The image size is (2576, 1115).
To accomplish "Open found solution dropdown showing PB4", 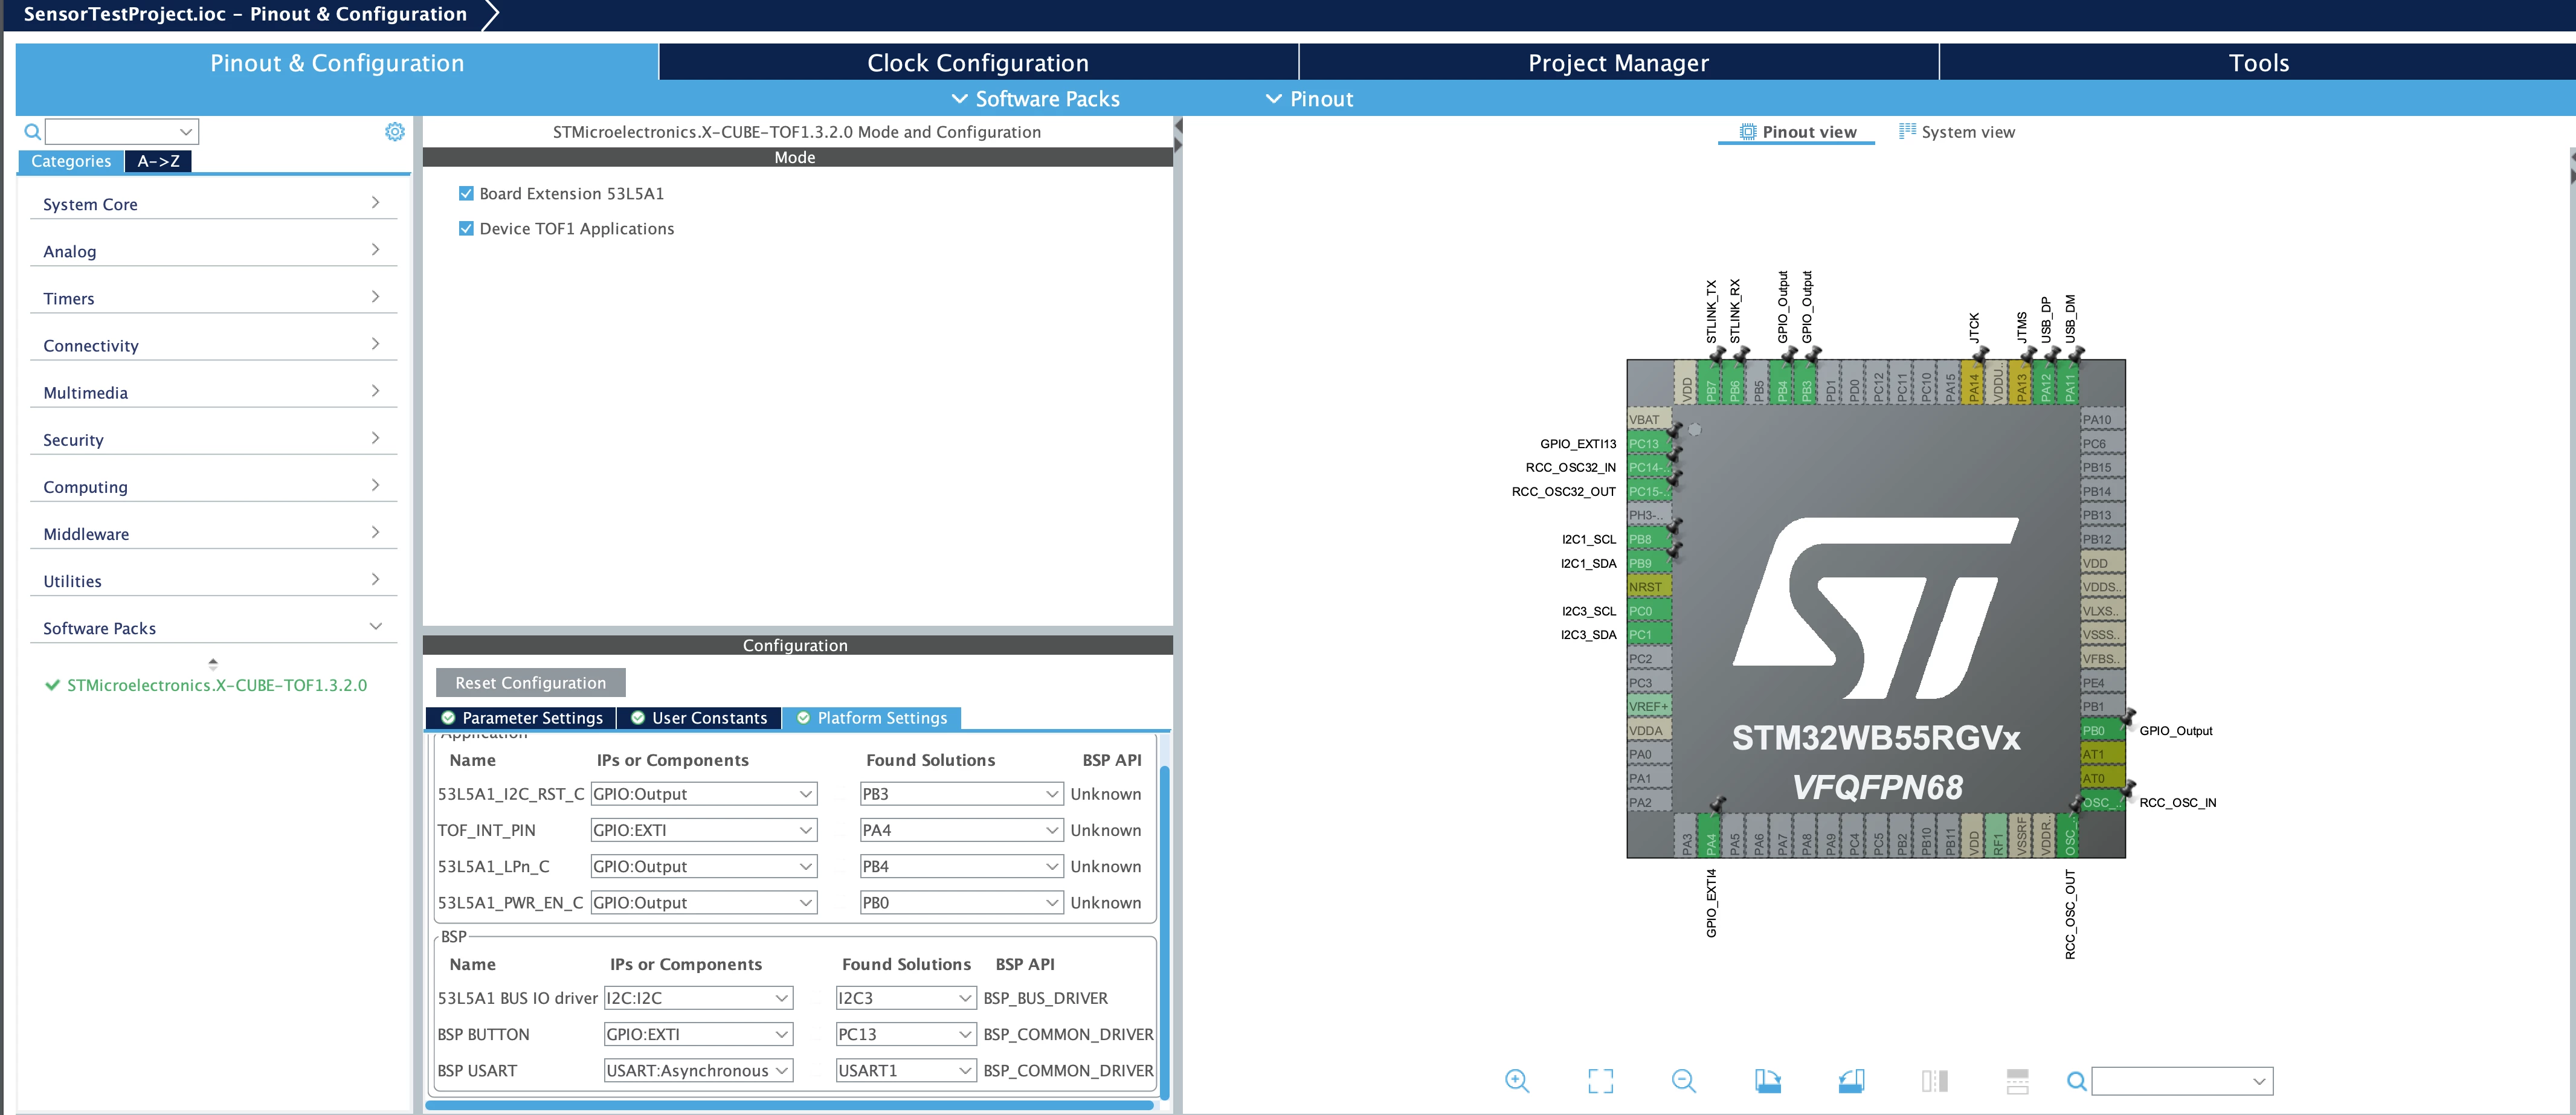I will (961, 865).
